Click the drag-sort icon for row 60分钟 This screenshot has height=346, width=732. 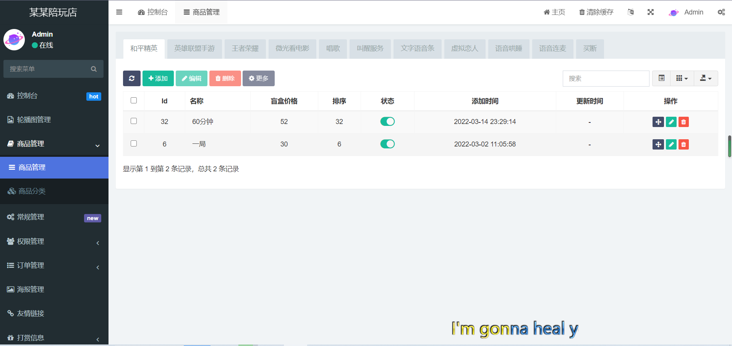[658, 122]
